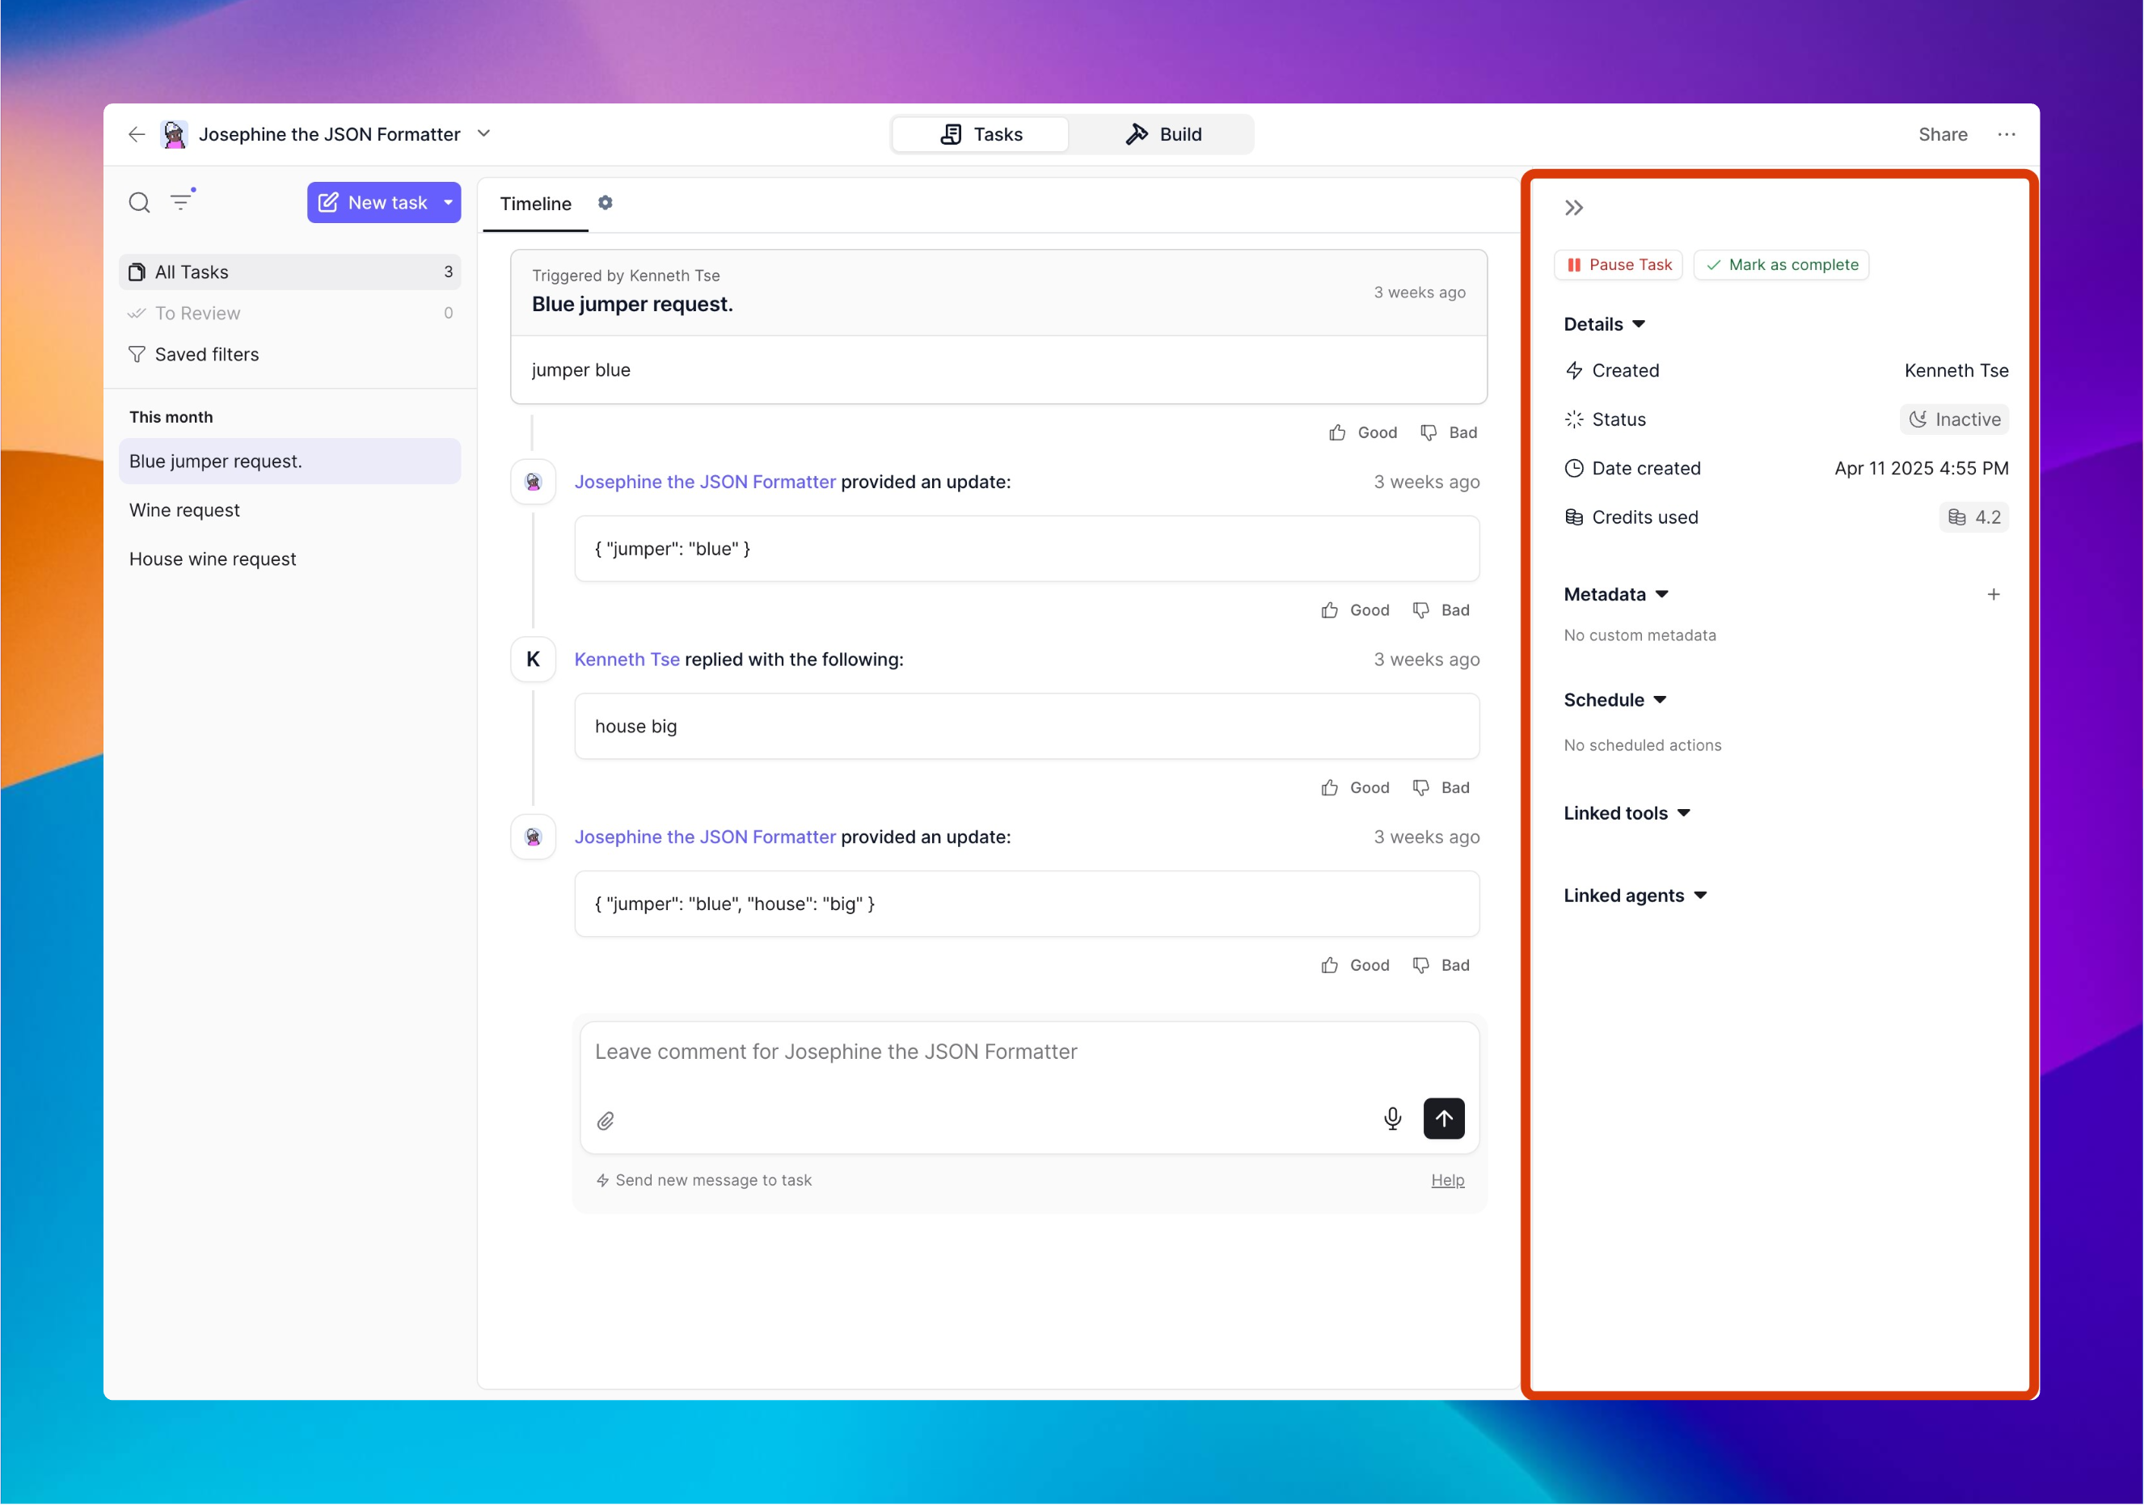The width and height of the screenshot is (2144, 1505).
Task: Select All Tasks in sidebar
Action: pos(290,272)
